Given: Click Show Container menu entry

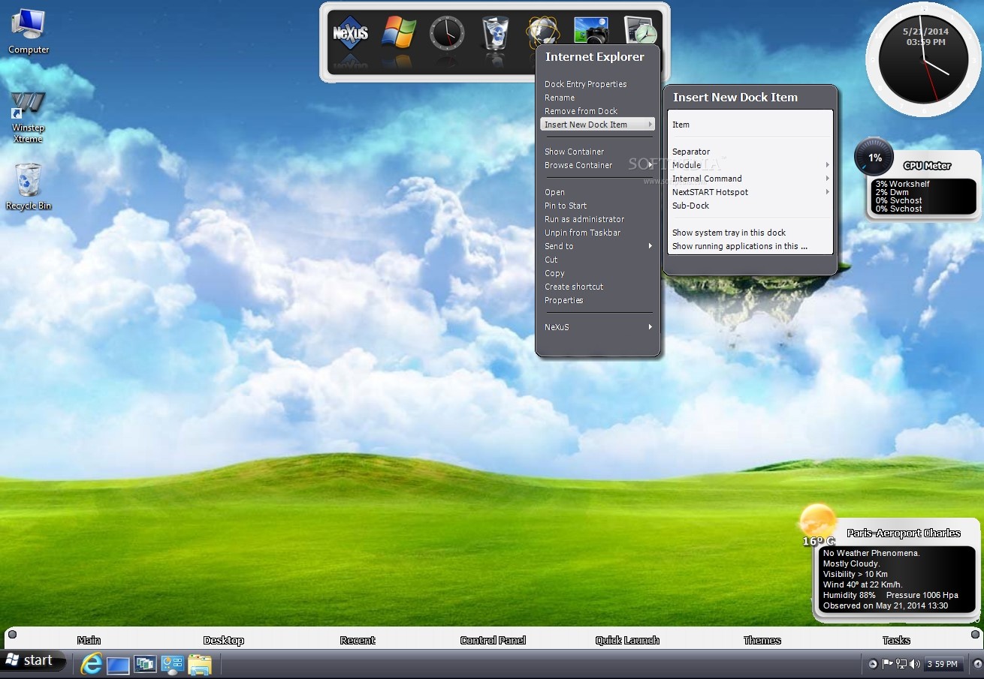Looking at the screenshot, I should 597,152.
